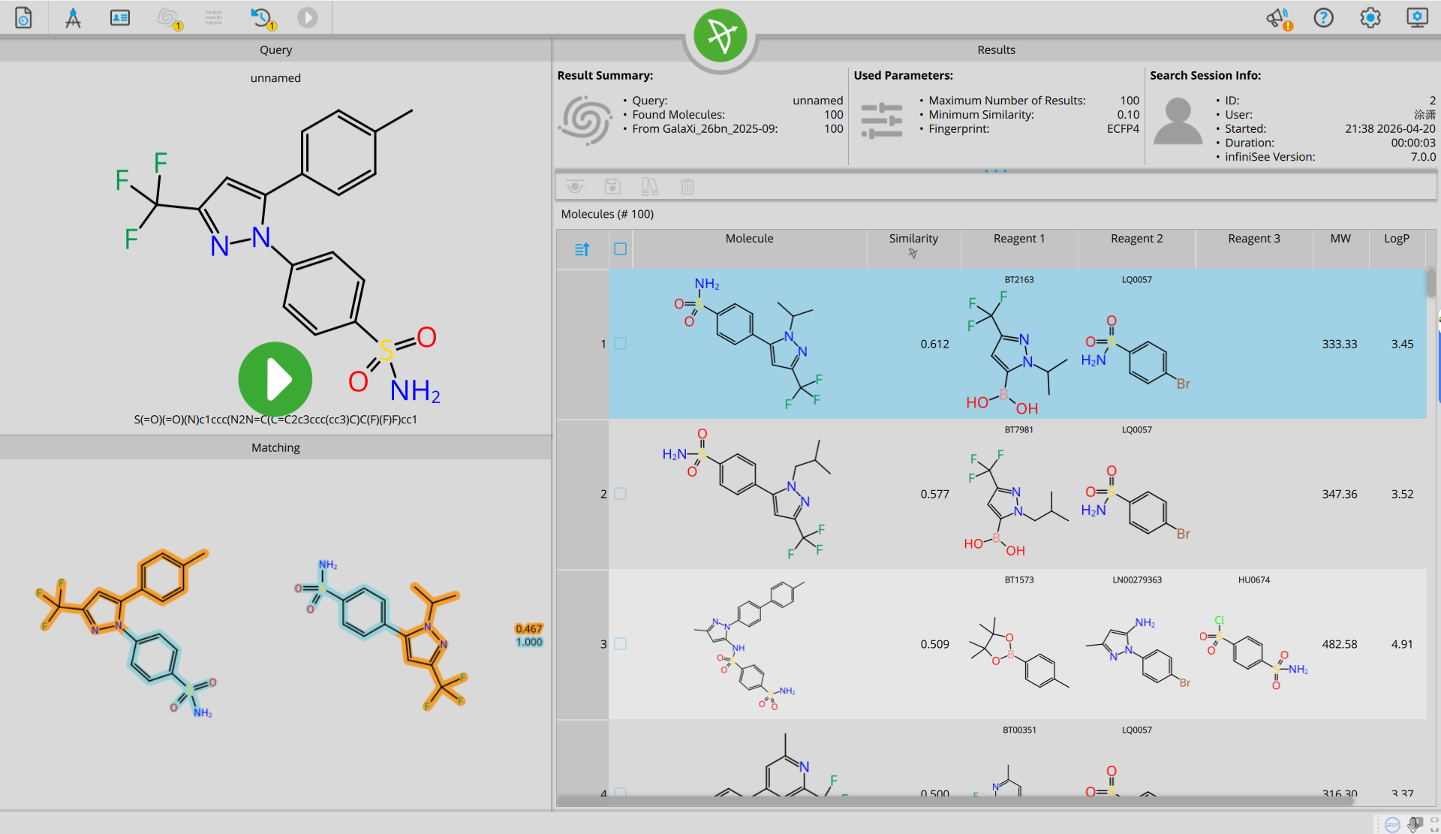
Task: Open announcements megaphone icon
Action: [1278, 18]
